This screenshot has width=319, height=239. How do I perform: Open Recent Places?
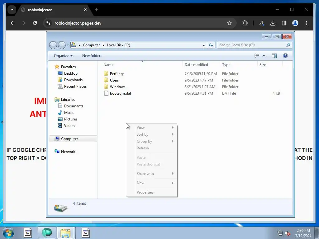pos(75,87)
